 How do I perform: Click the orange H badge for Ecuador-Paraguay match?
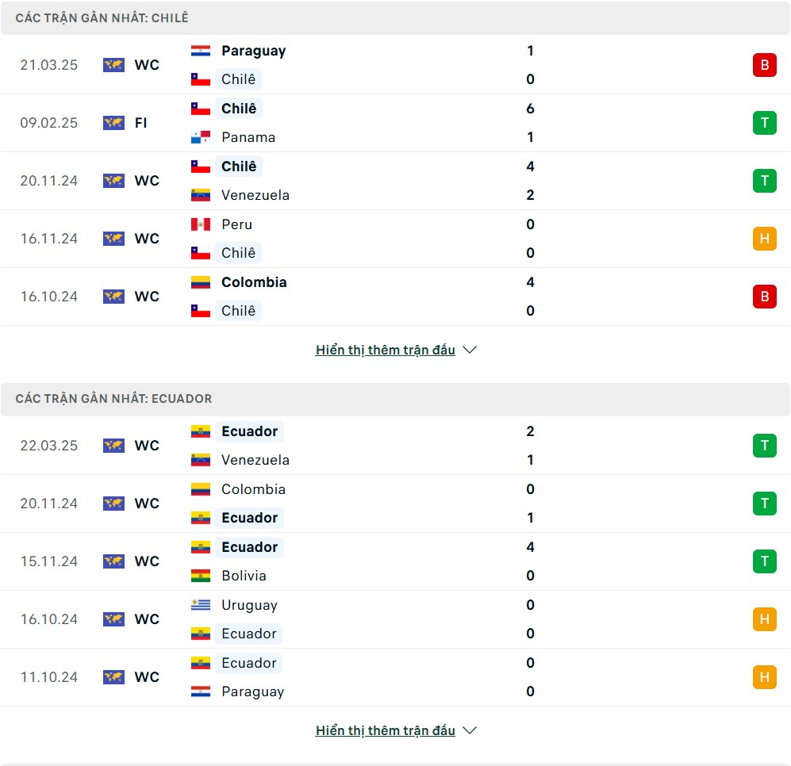[764, 676]
